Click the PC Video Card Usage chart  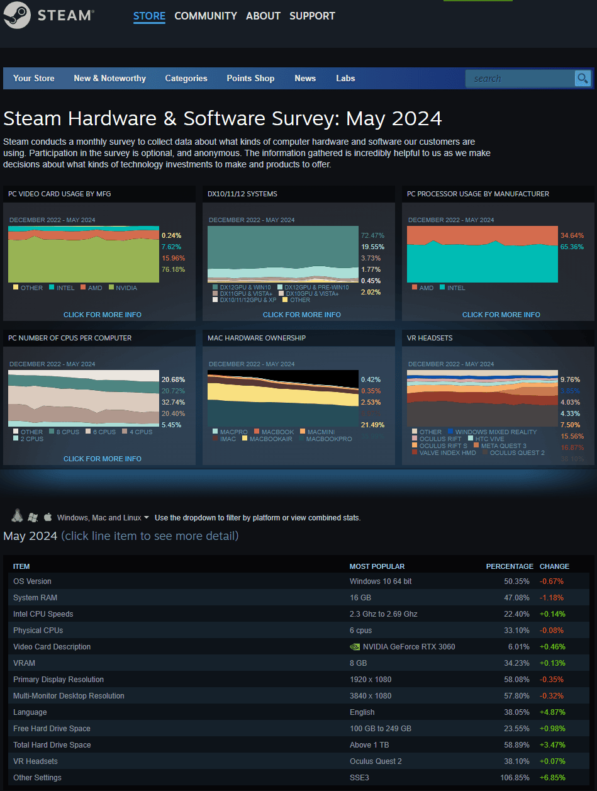click(84, 254)
